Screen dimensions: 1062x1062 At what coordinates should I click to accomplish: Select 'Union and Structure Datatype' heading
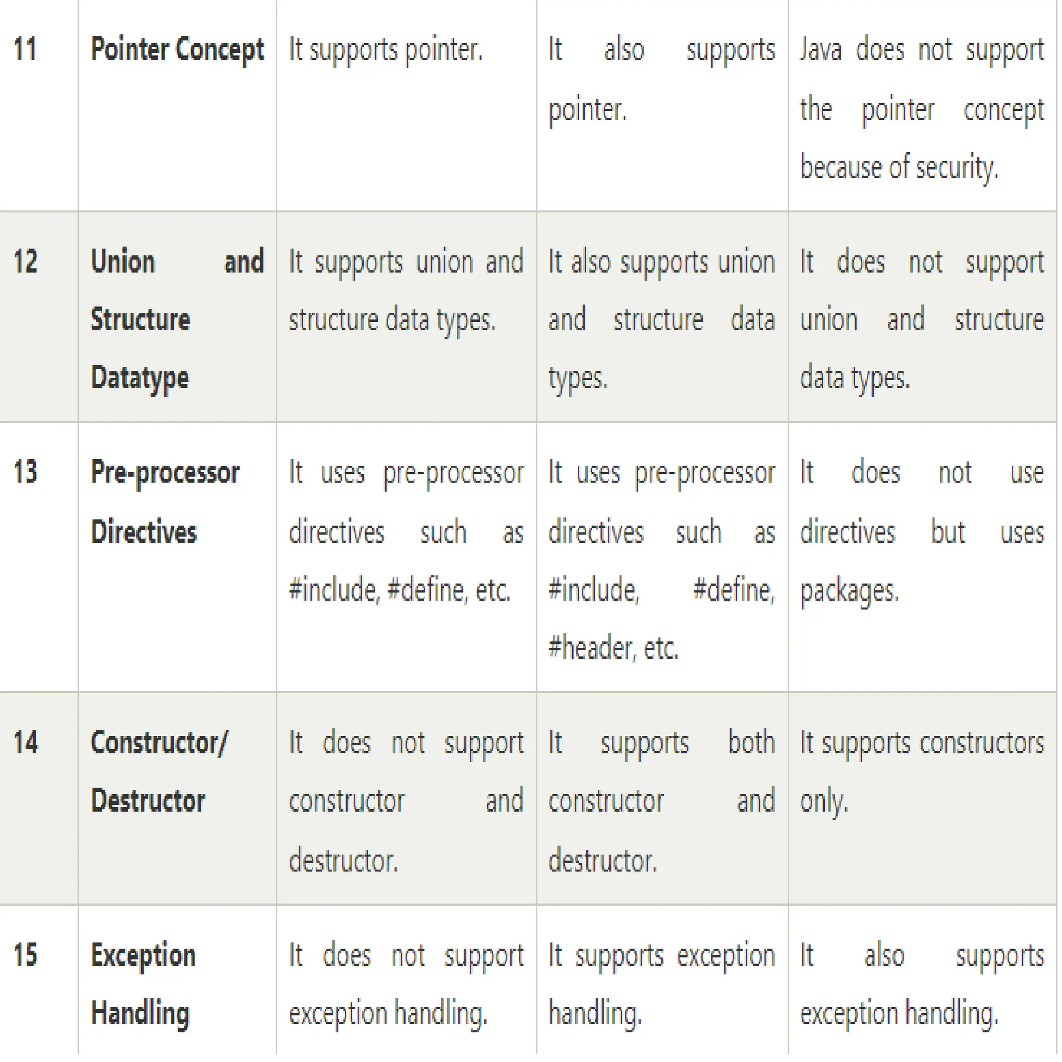pos(177,316)
